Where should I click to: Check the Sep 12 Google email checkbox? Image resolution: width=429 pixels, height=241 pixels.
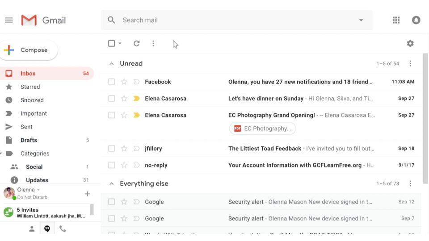[x=111, y=202]
